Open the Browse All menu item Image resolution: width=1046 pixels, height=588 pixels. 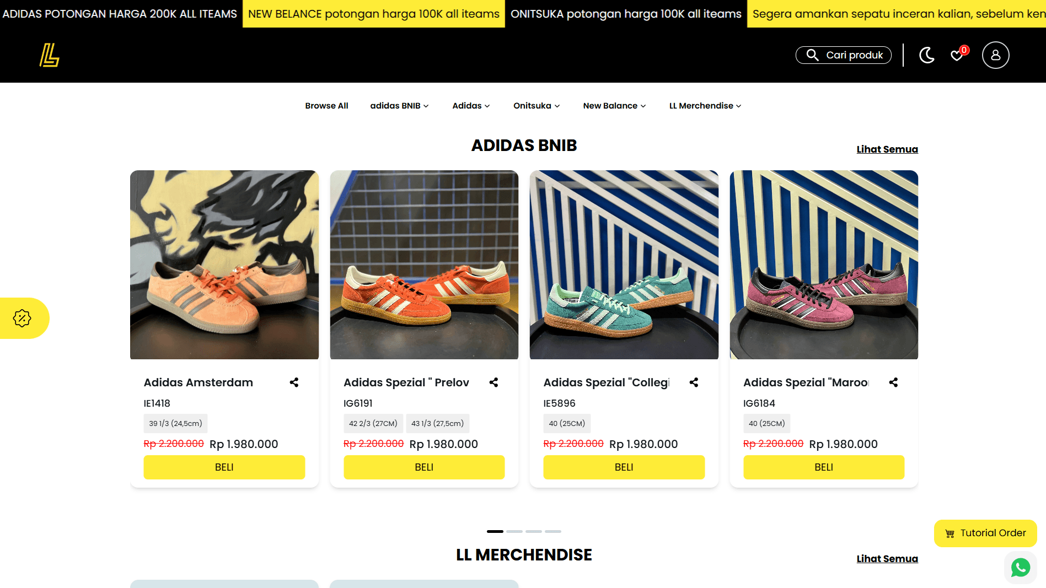point(326,106)
